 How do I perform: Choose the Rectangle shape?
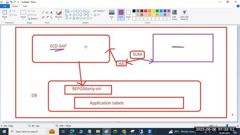click(77, 11)
